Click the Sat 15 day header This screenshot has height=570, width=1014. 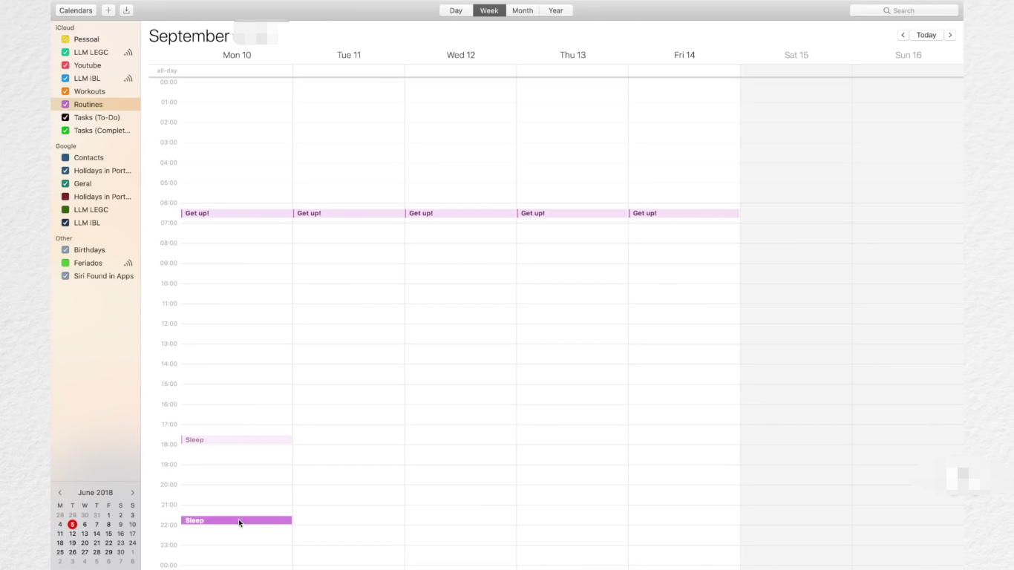click(x=797, y=55)
